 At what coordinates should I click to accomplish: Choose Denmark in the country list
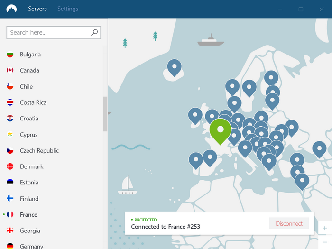coord(32,166)
